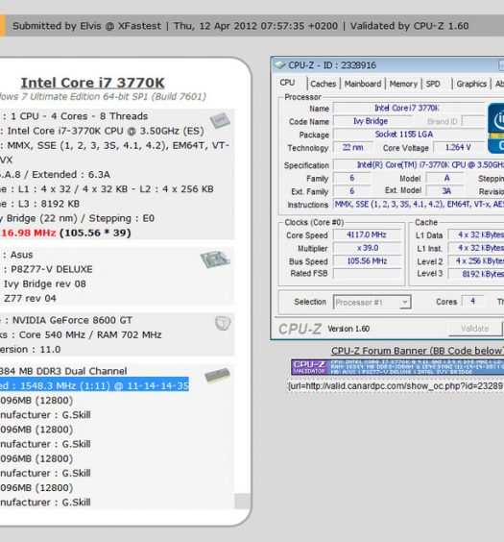504x542 pixels.
Task: Click the Specification i7-3770K CPU @ 3.50GHz field
Action: pyautogui.click(x=419, y=164)
